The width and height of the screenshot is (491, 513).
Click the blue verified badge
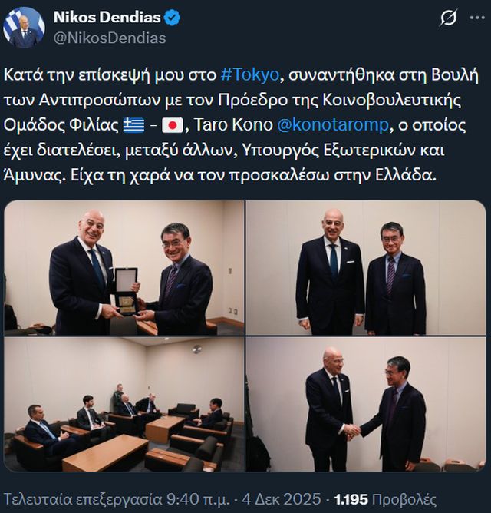pos(172,18)
